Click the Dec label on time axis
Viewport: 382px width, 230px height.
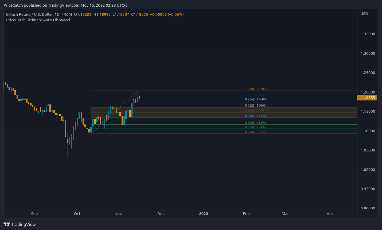161,214
